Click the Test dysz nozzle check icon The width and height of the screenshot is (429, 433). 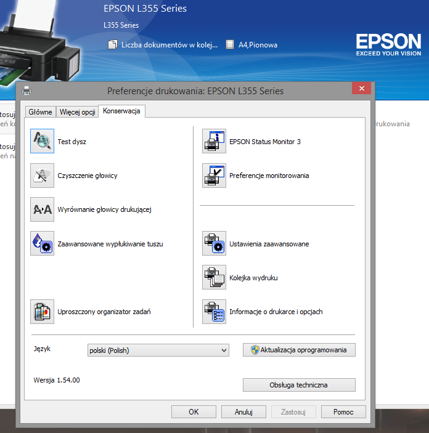[x=42, y=141]
